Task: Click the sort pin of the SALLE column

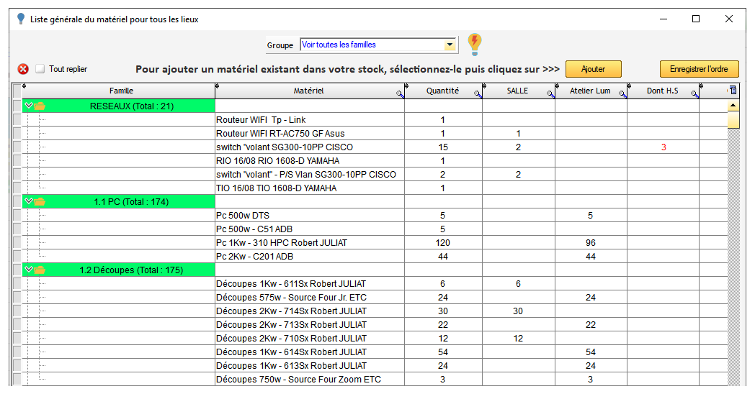Action: tap(484, 86)
